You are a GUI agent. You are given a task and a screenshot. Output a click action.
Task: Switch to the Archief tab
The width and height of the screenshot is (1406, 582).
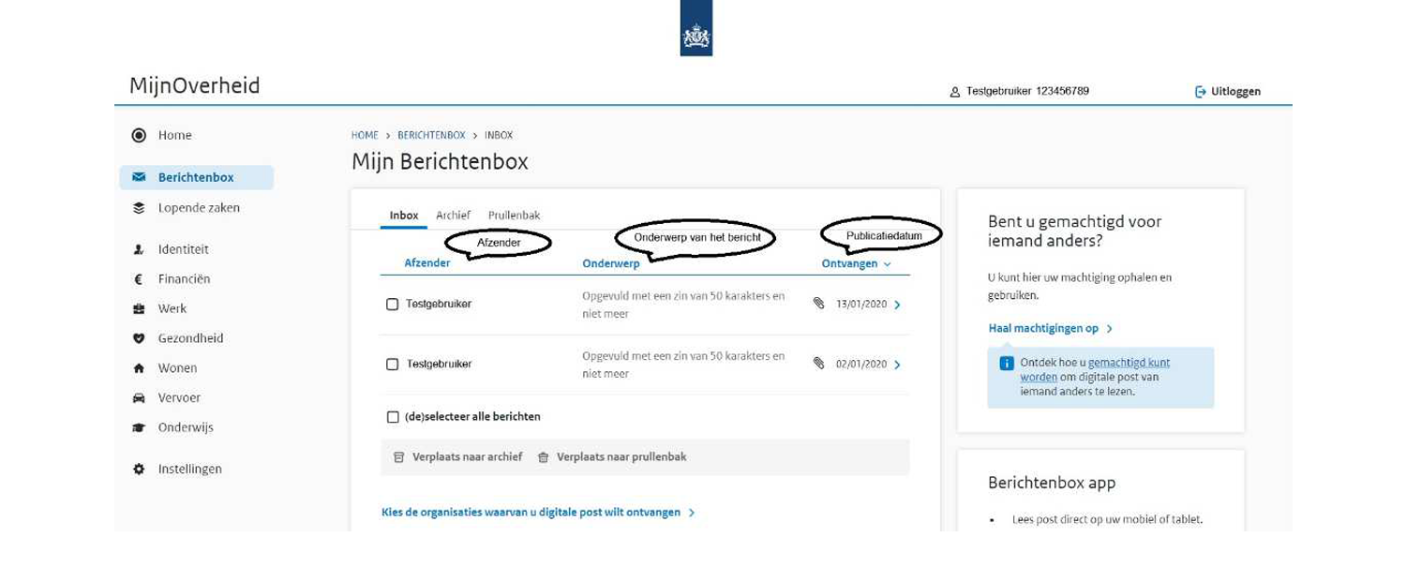coord(453,216)
